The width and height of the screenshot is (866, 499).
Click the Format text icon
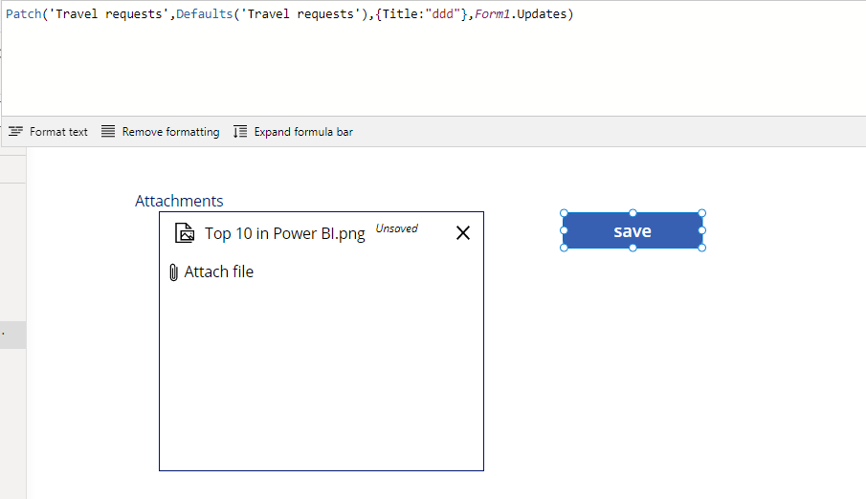(x=15, y=131)
